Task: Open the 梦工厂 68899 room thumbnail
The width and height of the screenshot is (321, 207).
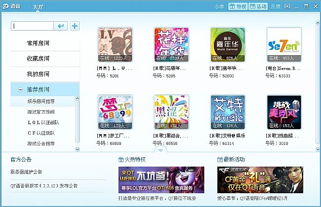Action: (115, 112)
